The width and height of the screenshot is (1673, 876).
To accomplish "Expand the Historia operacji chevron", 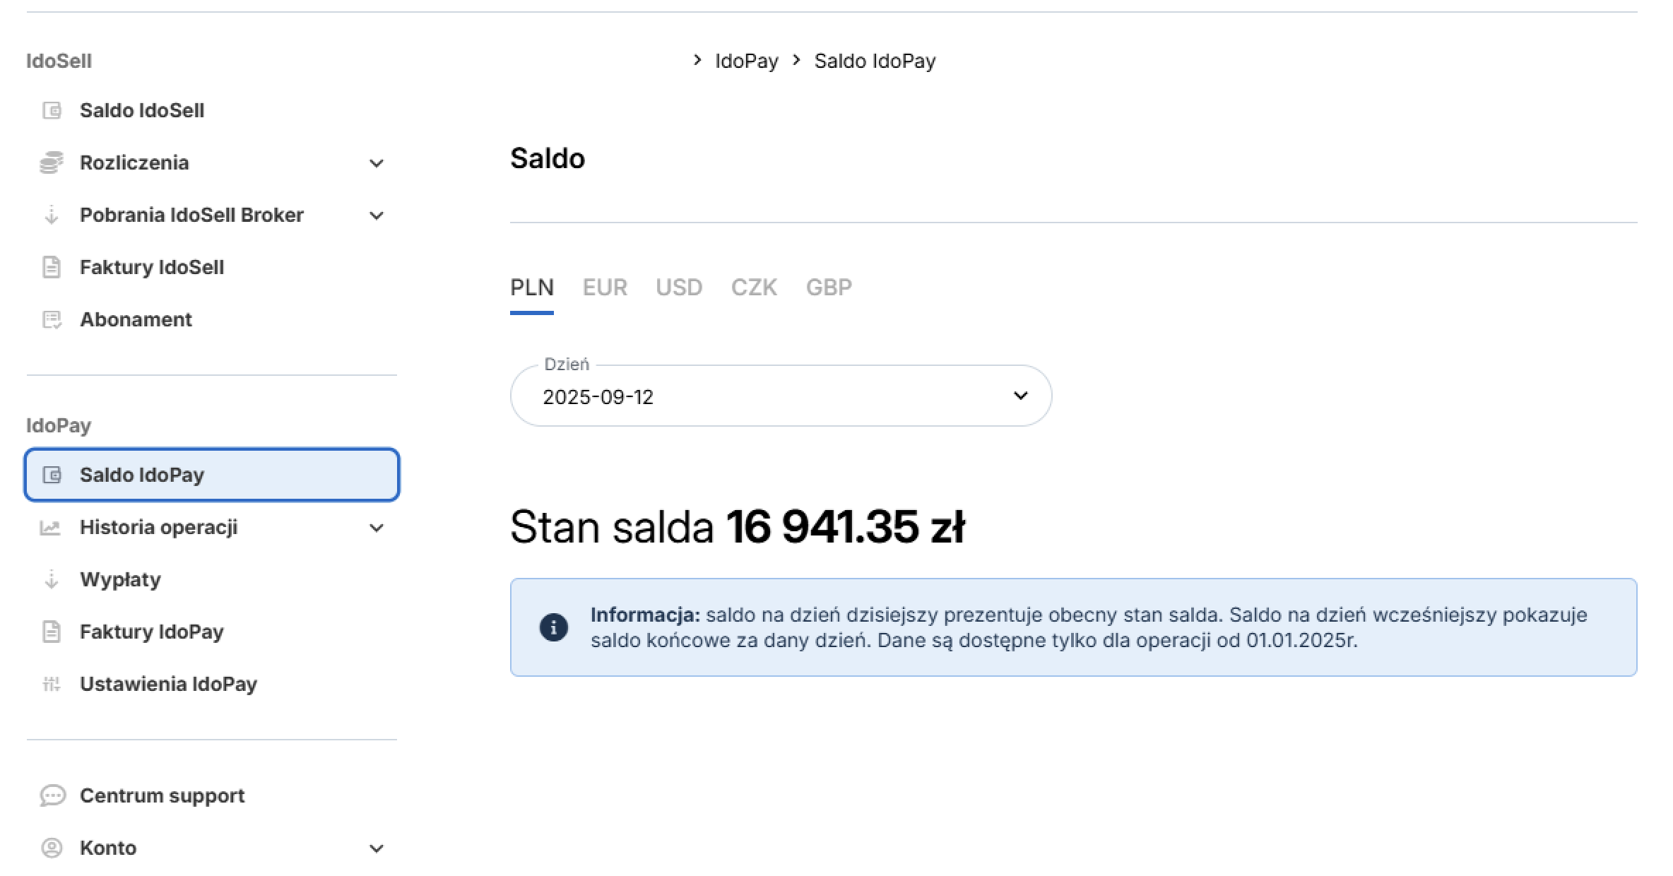I will coord(377,528).
